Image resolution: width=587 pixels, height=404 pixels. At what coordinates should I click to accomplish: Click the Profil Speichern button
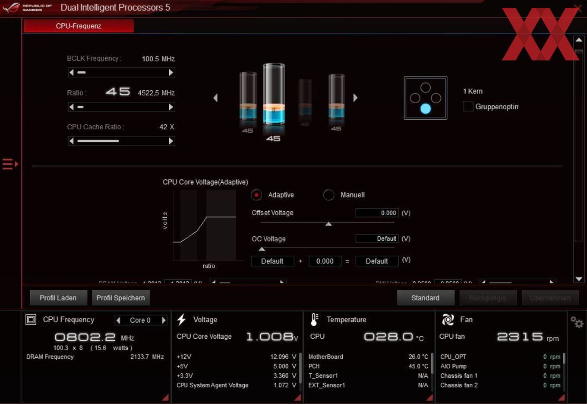(x=121, y=298)
